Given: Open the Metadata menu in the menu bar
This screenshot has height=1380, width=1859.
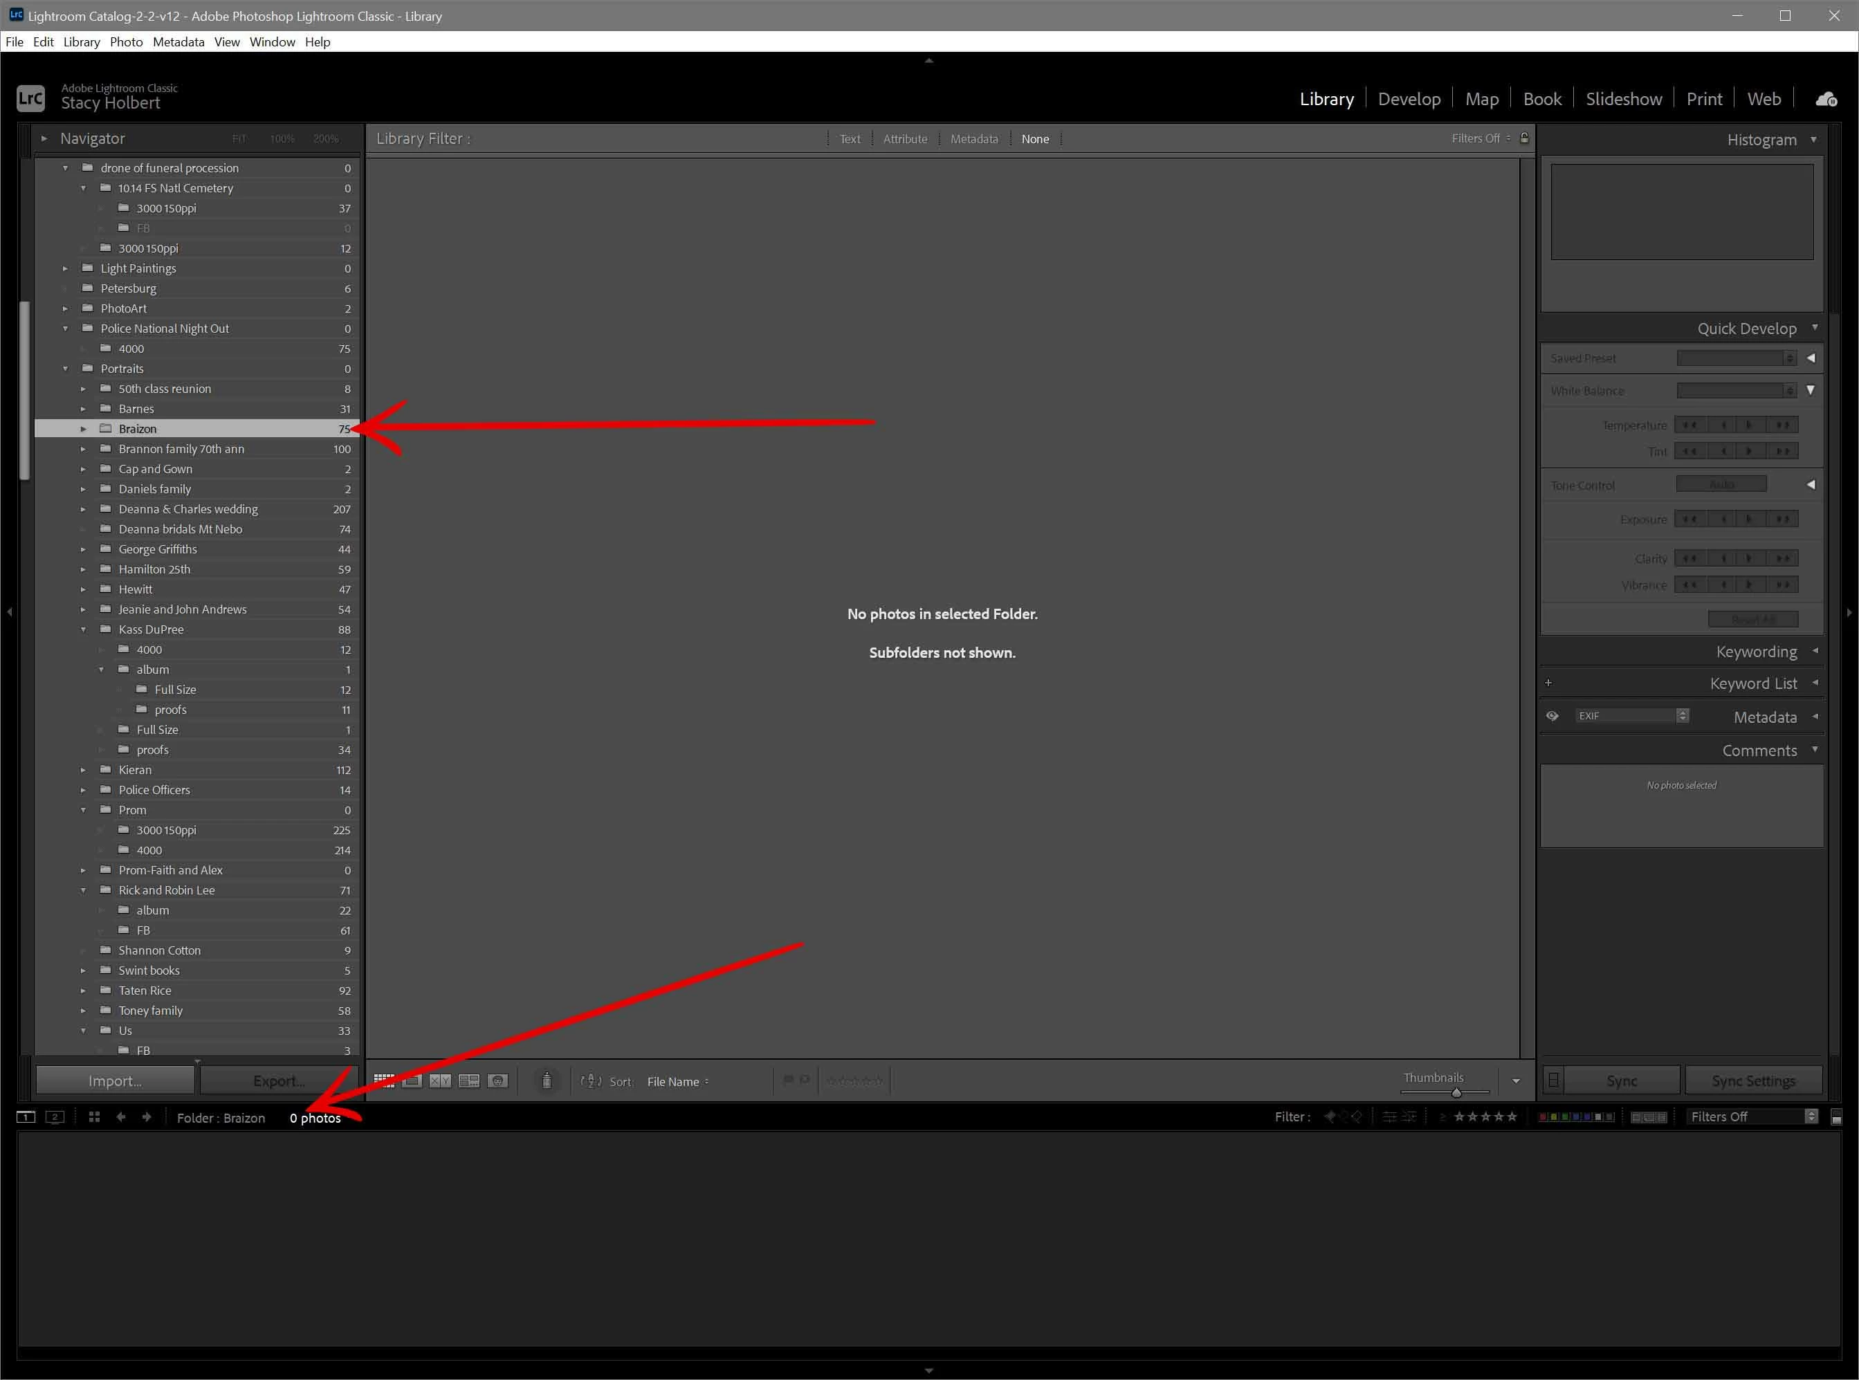Looking at the screenshot, I should (x=178, y=42).
